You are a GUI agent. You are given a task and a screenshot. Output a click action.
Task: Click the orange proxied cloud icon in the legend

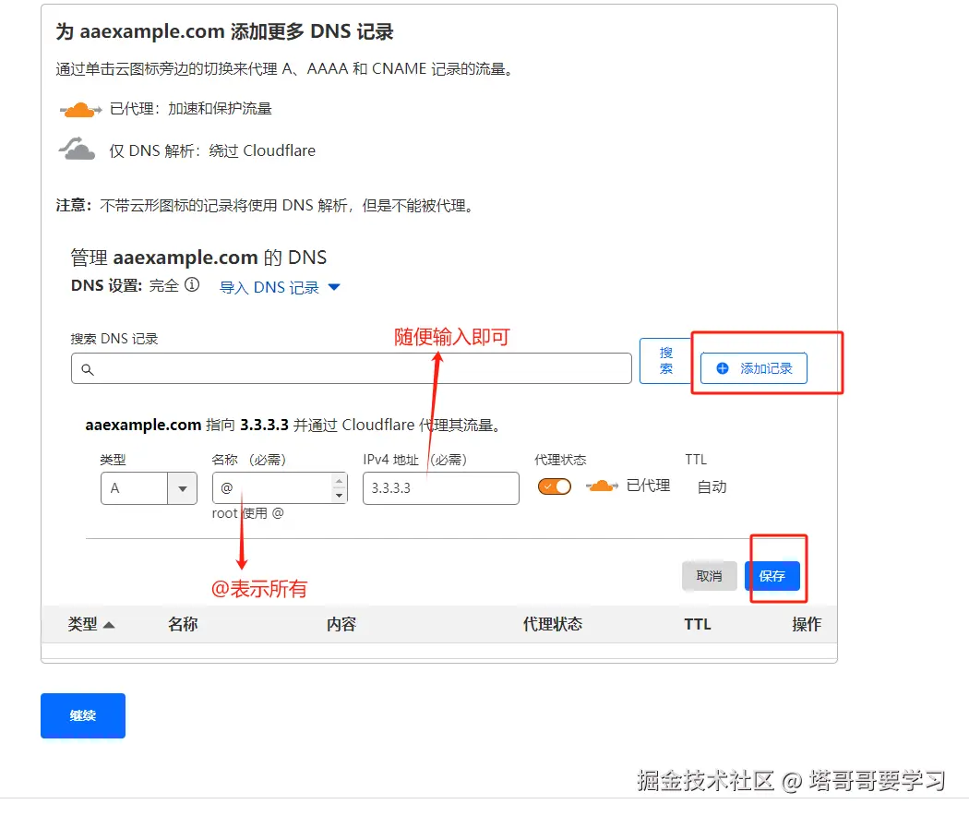coord(80,110)
